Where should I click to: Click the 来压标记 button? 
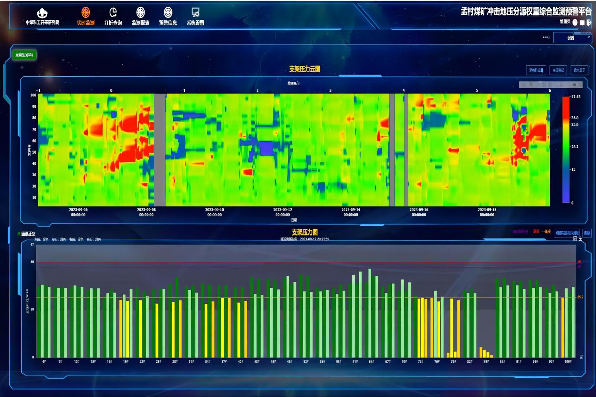pos(558,70)
